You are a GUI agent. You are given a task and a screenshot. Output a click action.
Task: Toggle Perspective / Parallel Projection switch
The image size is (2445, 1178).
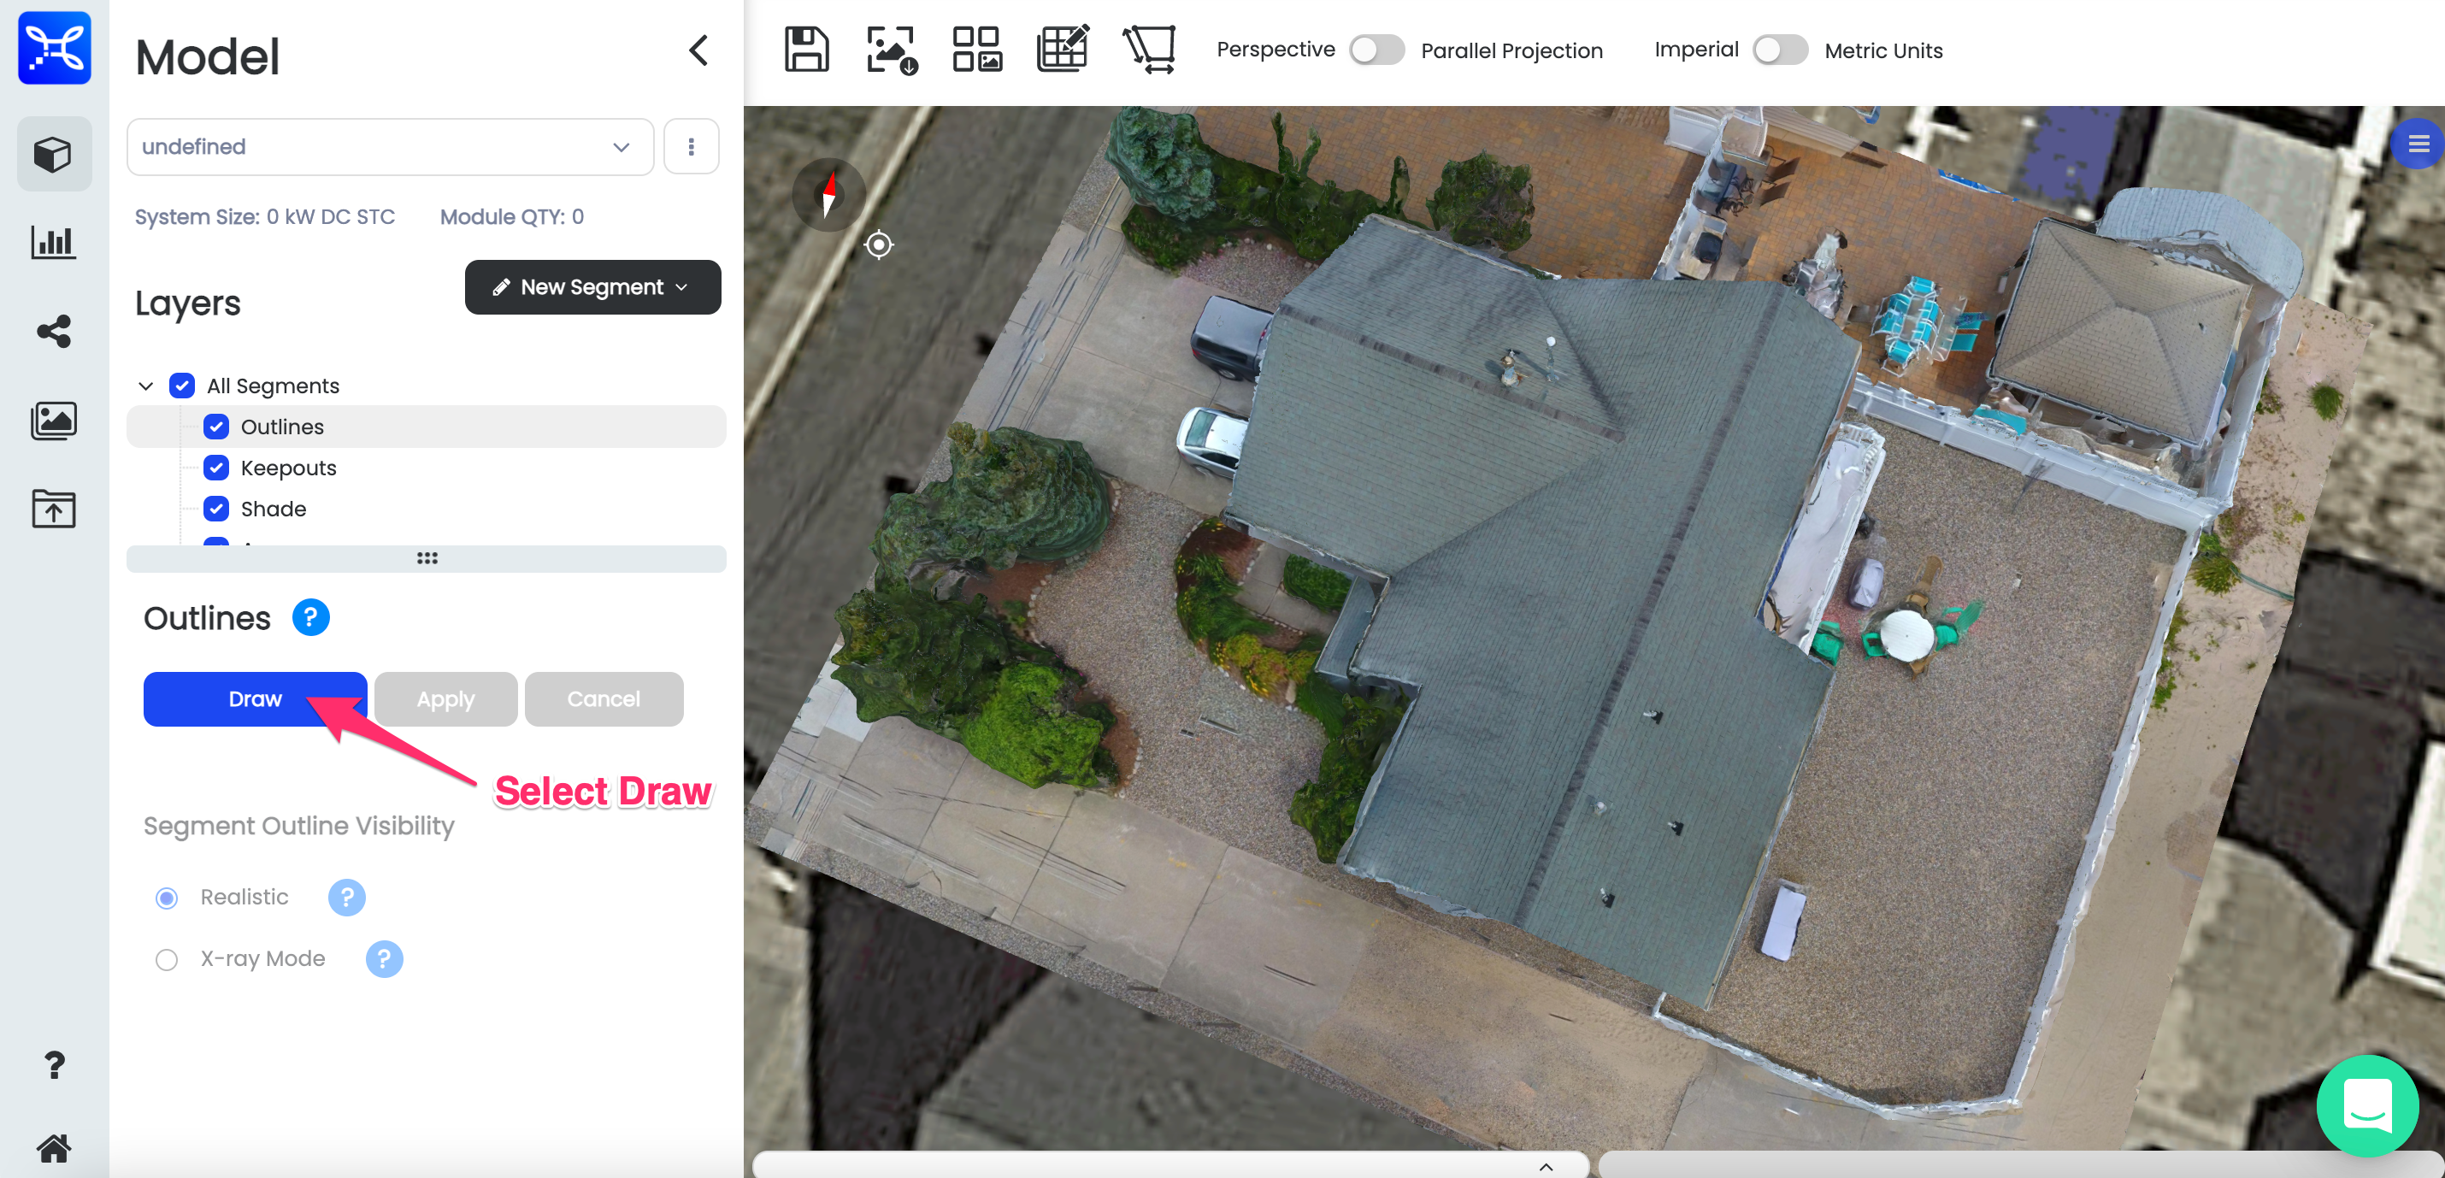pyautogui.click(x=1377, y=50)
